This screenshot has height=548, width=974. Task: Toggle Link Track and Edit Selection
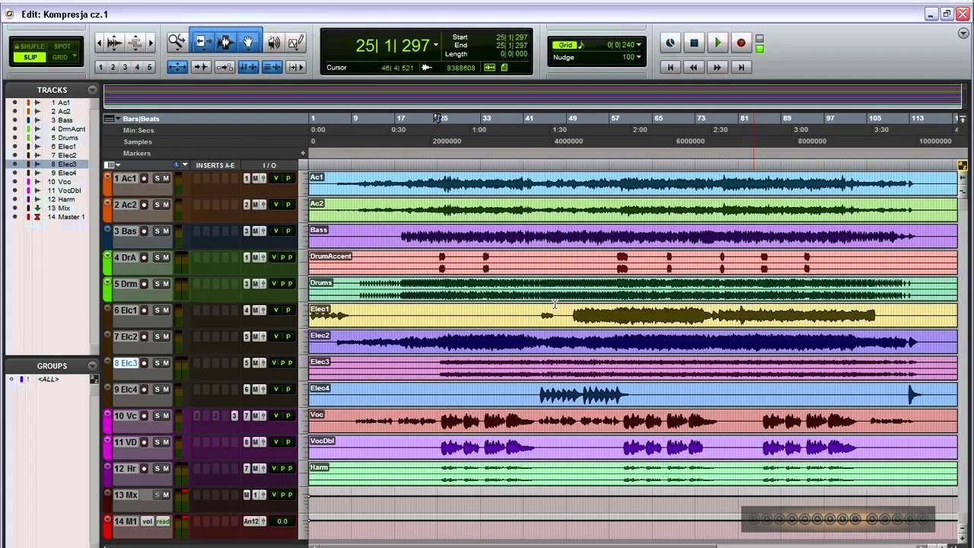272,67
